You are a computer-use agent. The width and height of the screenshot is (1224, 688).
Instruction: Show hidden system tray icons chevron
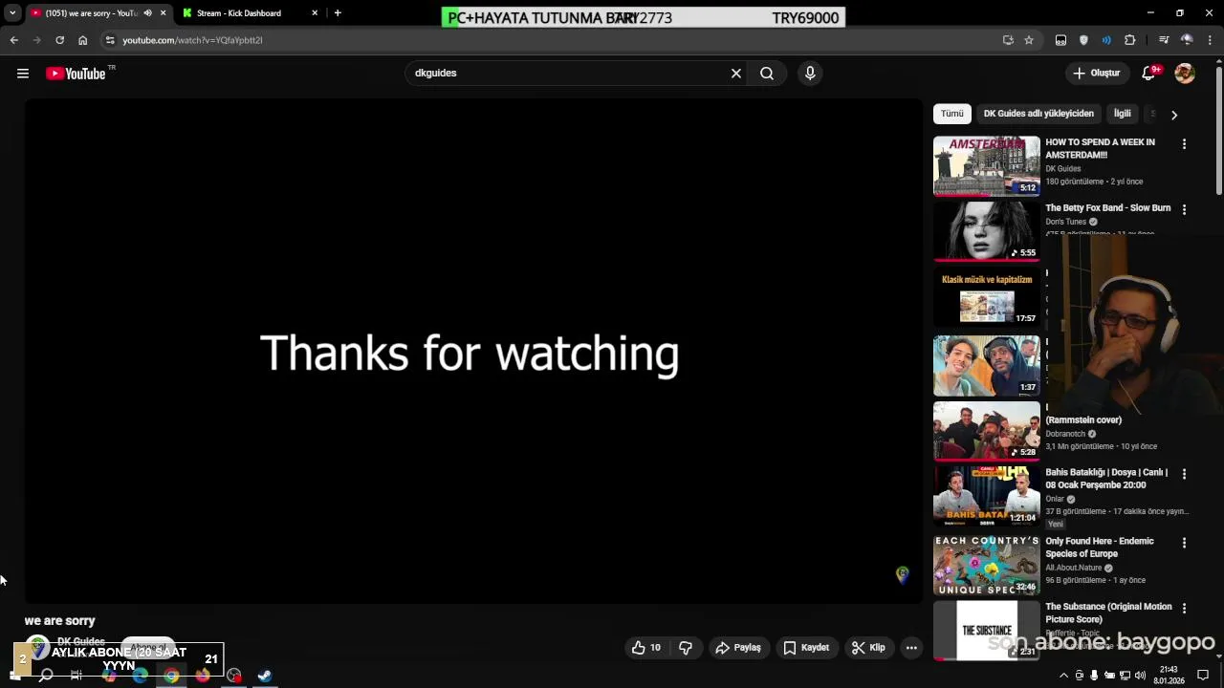click(x=1063, y=676)
